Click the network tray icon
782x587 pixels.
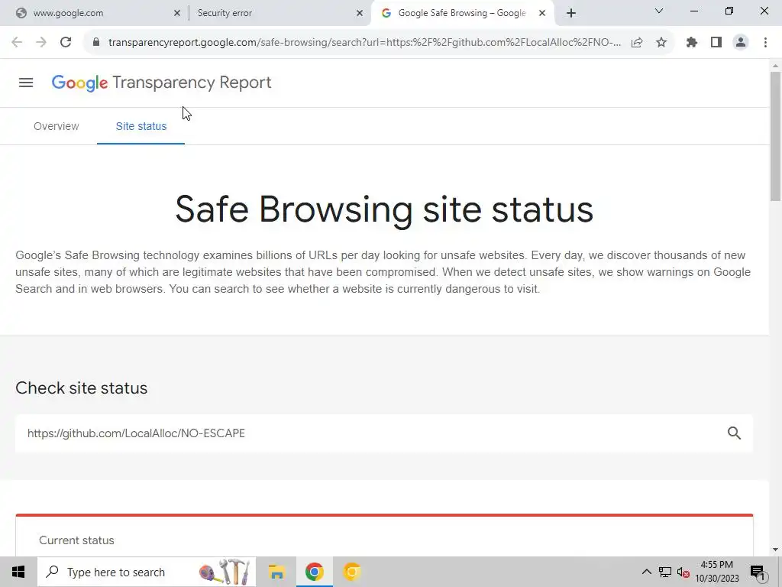click(665, 572)
